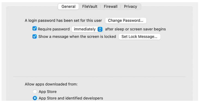Screen dimensions: 201x103
Task: Select the App Store only radio button
Action: click(x=35, y=91)
